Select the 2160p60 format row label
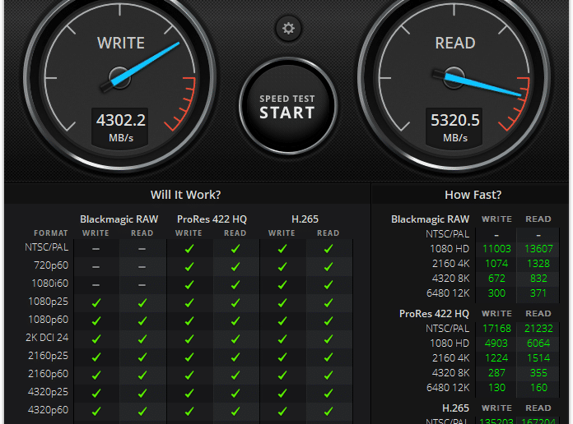Image resolution: width=573 pixels, height=424 pixels. pyautogui.click(x=49, y=374)
